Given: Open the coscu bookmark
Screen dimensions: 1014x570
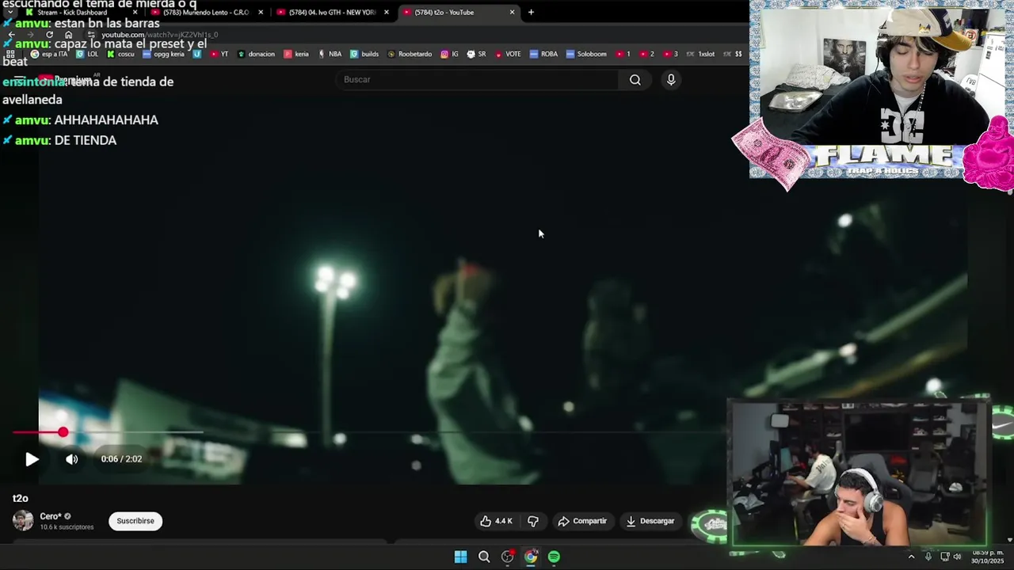Looking at the screenshot, I should 120,54.
